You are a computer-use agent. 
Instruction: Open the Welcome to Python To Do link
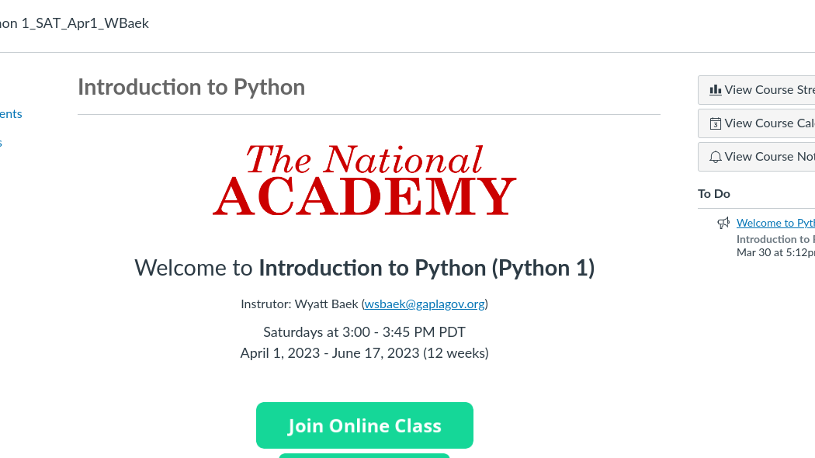click(775, 224)
